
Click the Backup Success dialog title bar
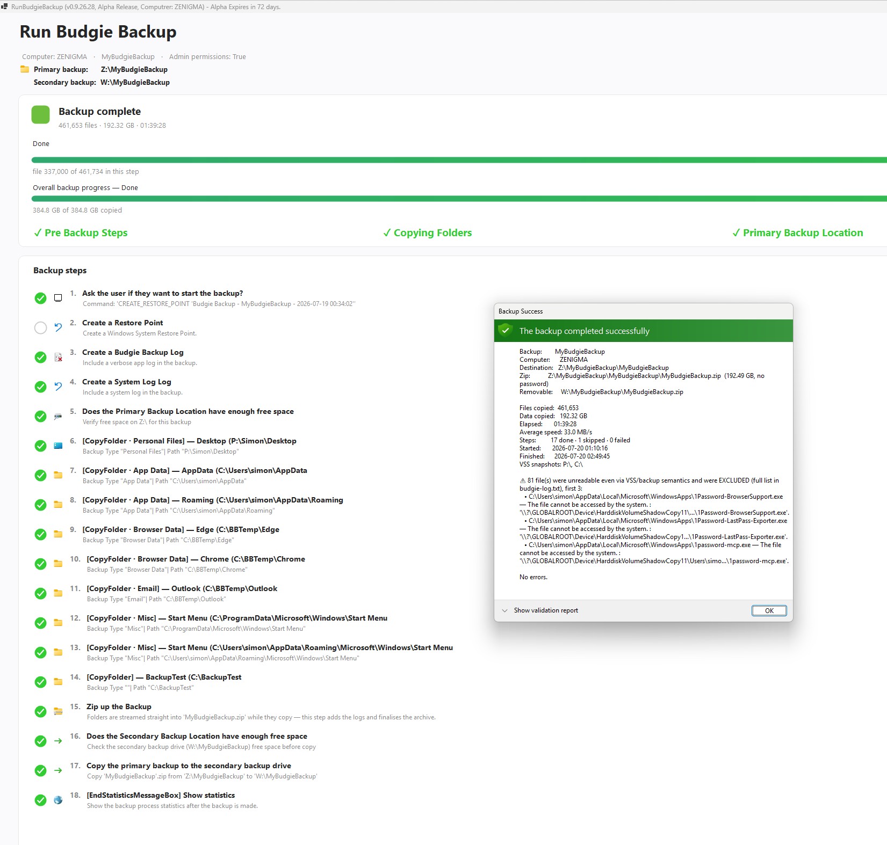point(643,311)
